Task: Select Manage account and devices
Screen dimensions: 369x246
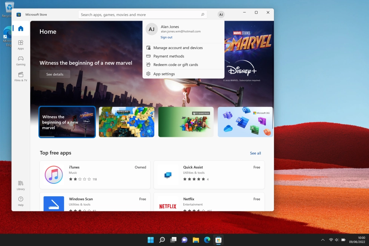Action: click(178, 48)
